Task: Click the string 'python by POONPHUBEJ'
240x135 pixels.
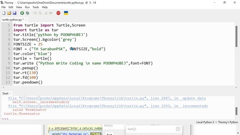Action: click(60, 35)
